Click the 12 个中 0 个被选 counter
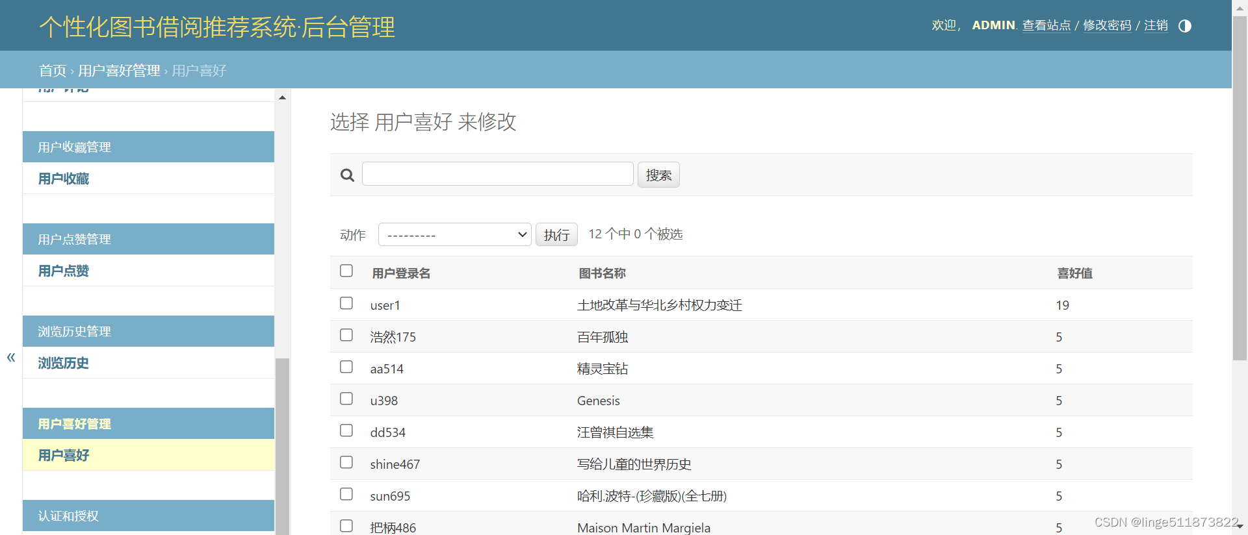The height and width of the screenshot is (535, 1248). coord(636,234)
